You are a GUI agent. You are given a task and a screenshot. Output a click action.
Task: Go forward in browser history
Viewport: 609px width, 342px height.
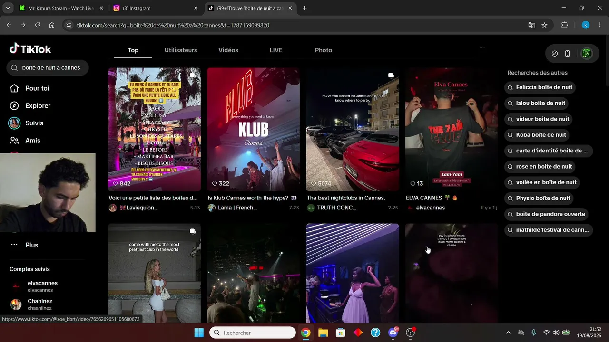tap(23, 25)
